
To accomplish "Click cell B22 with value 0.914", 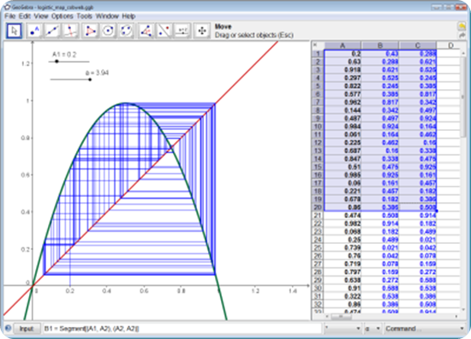I will point(380,223).
